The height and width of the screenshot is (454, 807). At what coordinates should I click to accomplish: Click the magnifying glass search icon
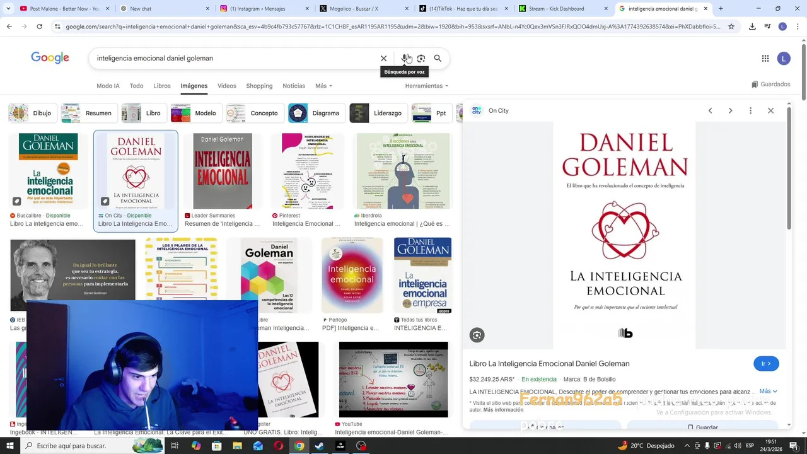438,58
